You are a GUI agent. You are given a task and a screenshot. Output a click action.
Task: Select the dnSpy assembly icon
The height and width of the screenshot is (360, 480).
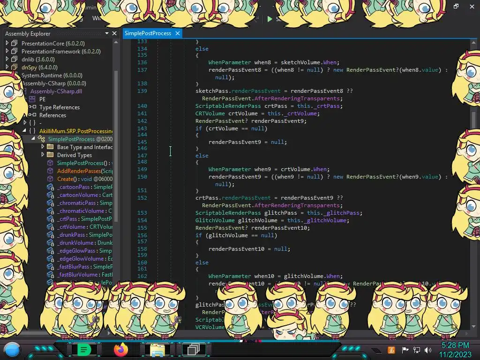(x=15, y=67)
